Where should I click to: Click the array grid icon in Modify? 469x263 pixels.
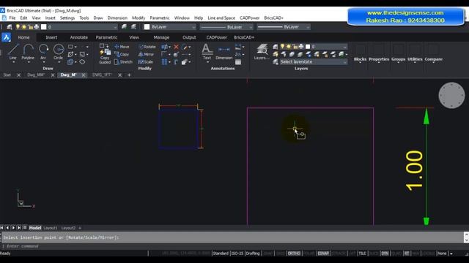click(164, 61)
